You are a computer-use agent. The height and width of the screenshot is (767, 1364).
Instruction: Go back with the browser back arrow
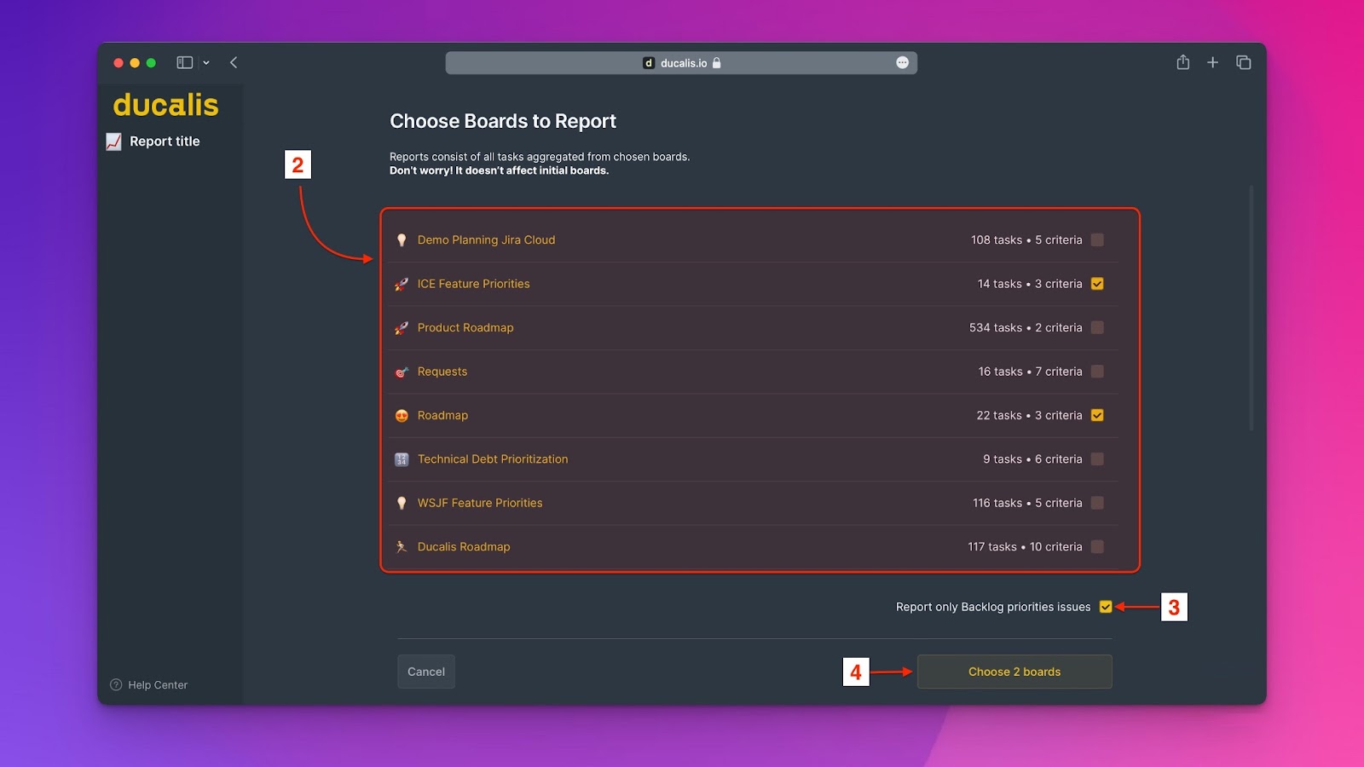234,62
